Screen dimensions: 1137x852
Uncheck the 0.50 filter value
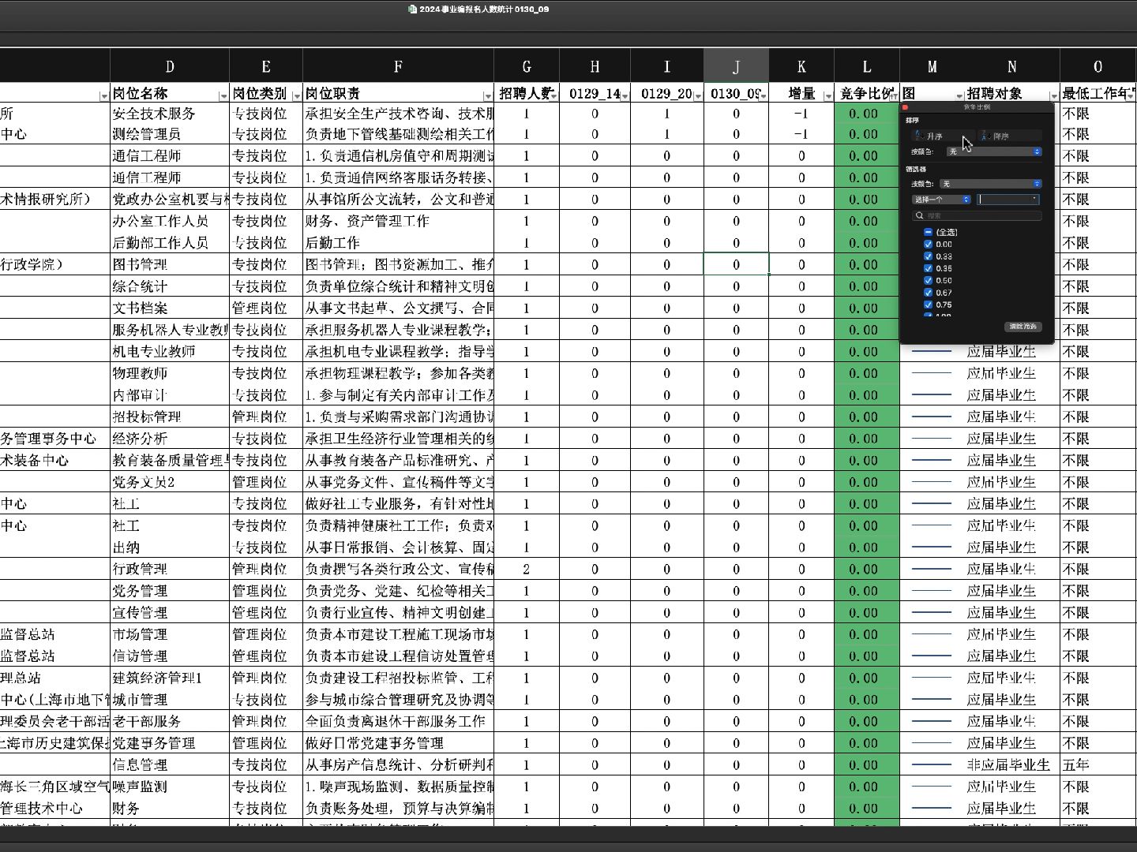928,280
